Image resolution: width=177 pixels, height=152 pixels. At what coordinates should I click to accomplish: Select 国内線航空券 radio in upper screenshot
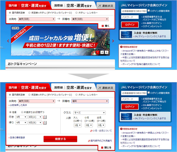point(10,13)
